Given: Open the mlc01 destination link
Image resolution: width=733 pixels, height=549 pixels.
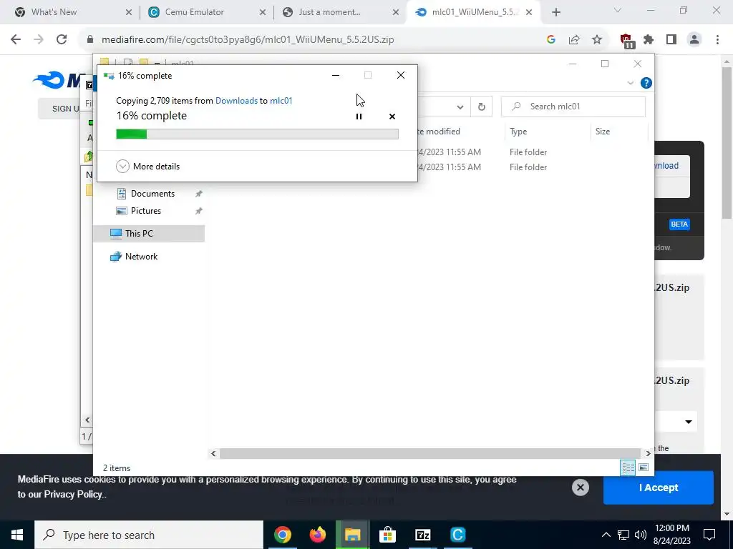Looking at the screenshot, I should [281, 100].
